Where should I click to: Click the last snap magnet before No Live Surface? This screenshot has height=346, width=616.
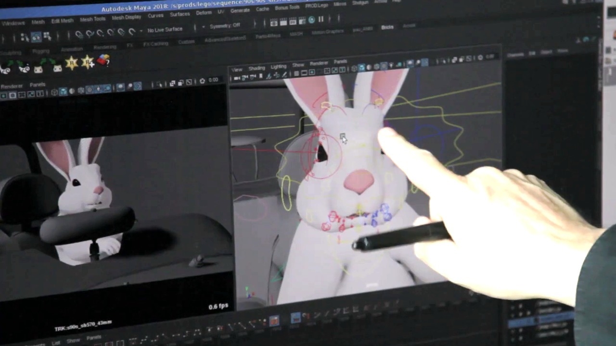pos(131,32)
